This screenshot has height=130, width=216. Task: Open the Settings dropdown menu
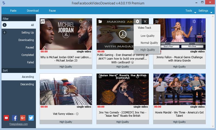click(205, 11)
